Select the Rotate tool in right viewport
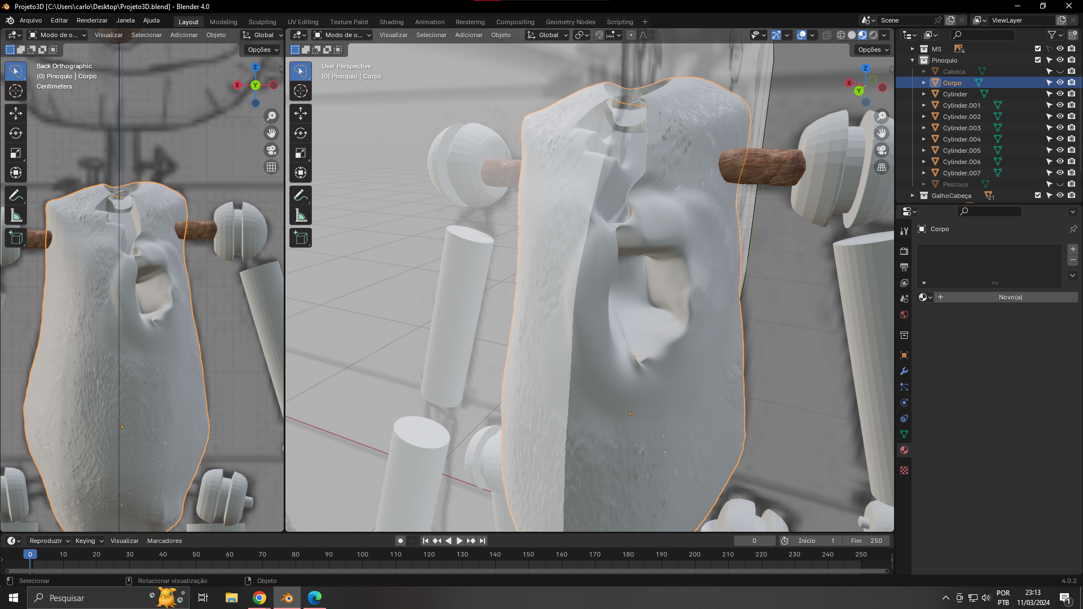Image resolution: width=1083 pixels, height=609 pixels. 301,133
